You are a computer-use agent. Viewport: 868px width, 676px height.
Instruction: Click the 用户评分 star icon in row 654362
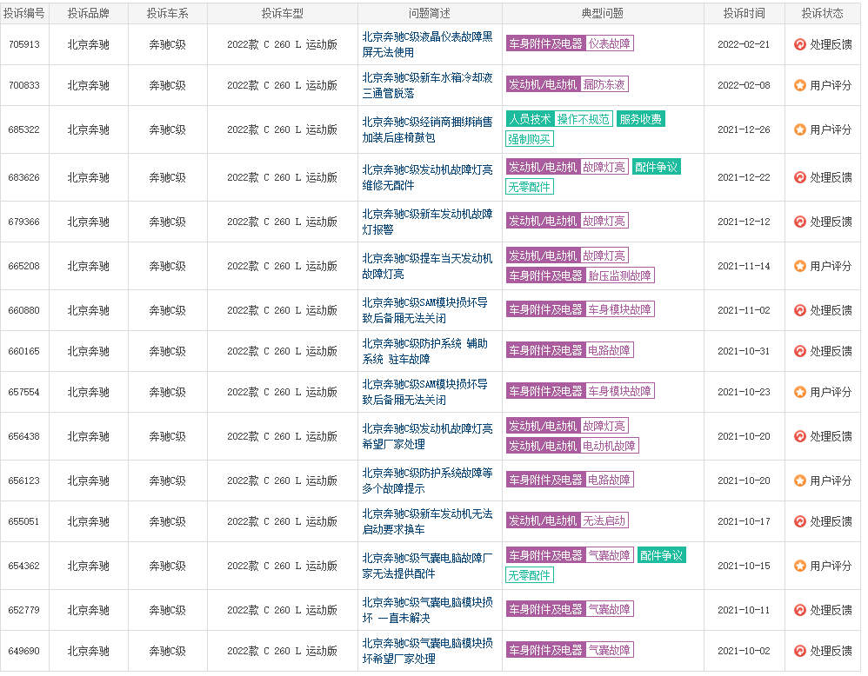pyautogui.click(x=799, y=566)
